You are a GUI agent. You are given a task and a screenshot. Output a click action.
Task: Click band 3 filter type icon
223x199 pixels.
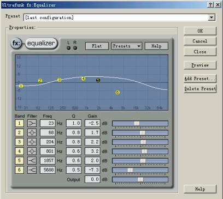(x=32, y=142)
